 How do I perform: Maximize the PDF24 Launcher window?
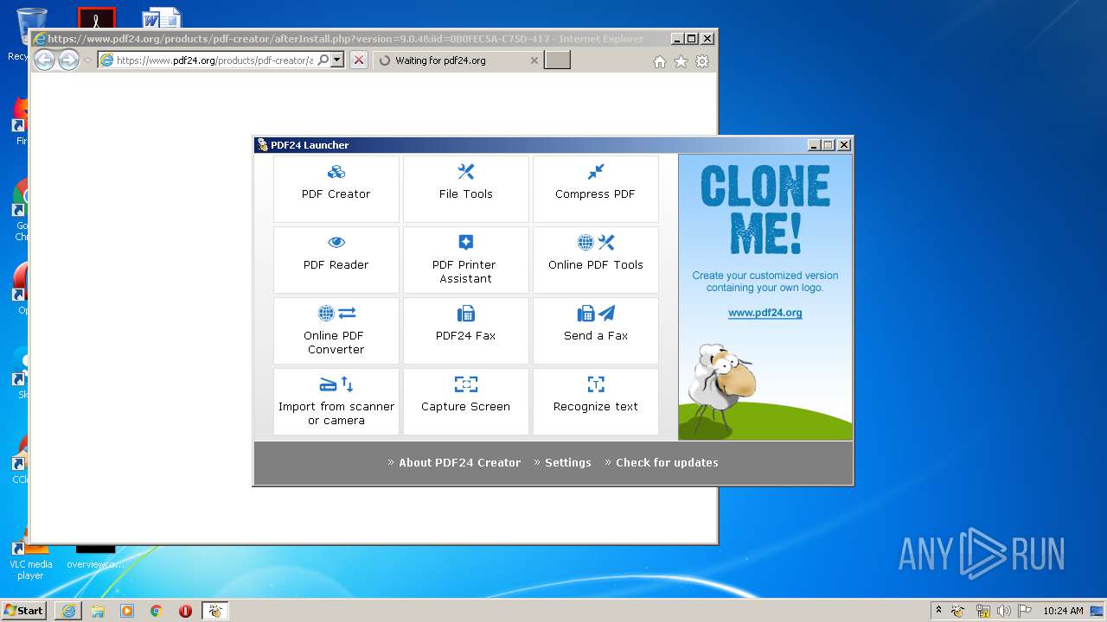[829, 145]
